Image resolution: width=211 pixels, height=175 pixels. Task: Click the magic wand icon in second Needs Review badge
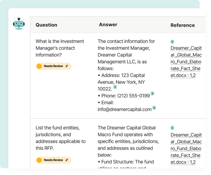click(x=67, y=160)
